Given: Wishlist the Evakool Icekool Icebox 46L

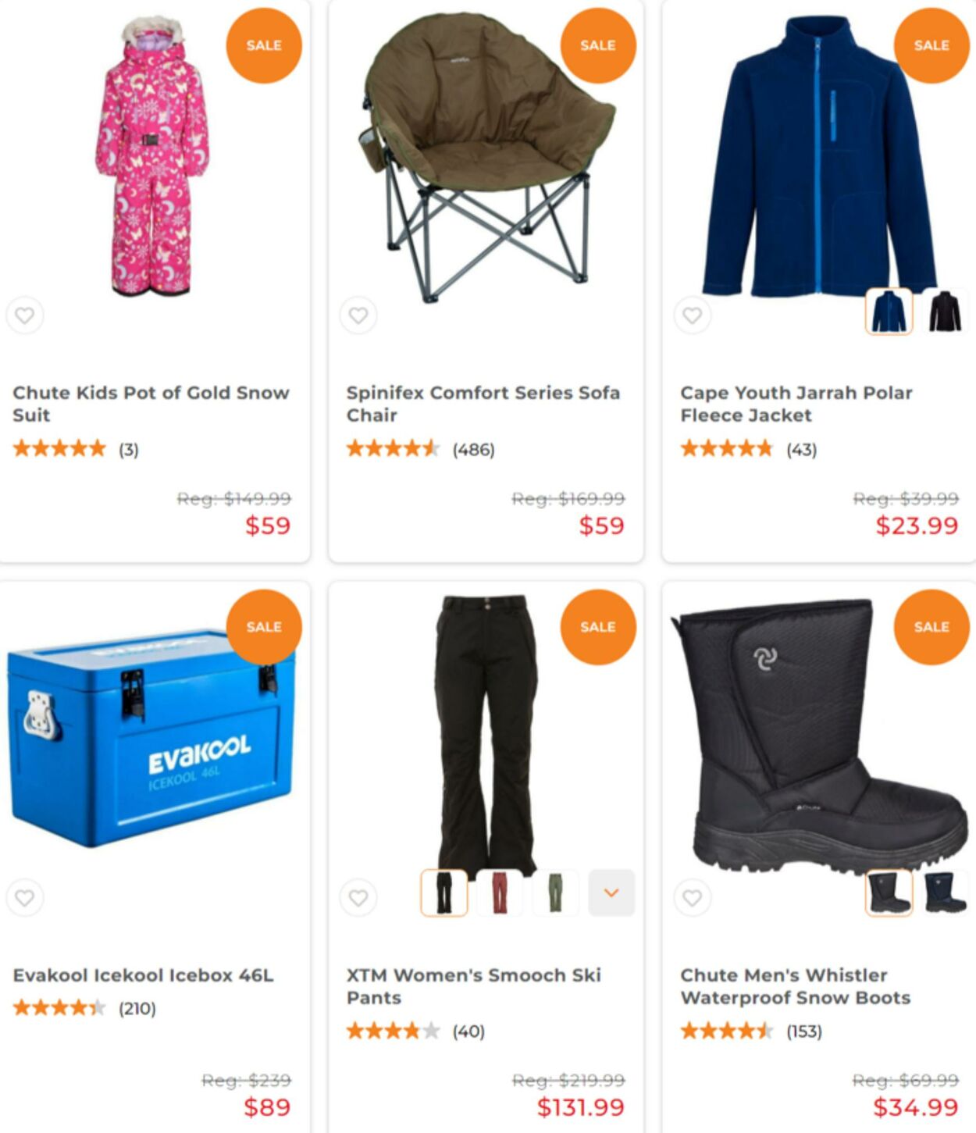Looking at the screenshot, I should (x=25, y=898).
